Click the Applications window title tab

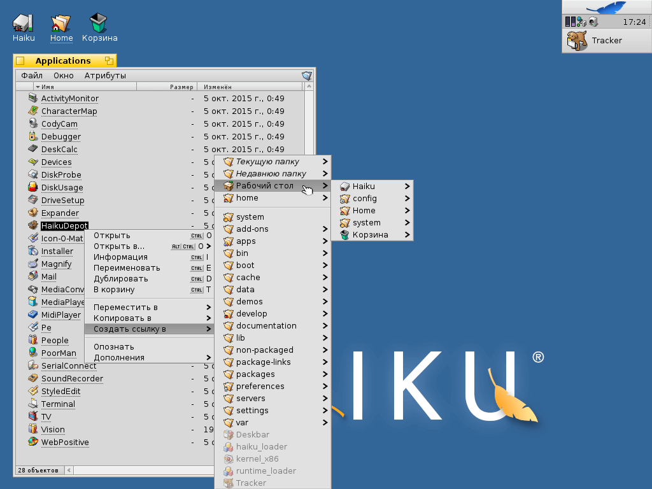pos(65,60)
